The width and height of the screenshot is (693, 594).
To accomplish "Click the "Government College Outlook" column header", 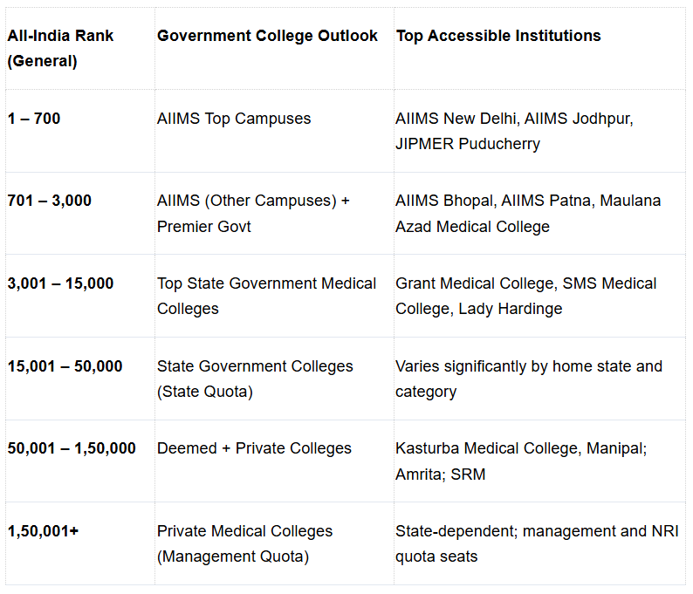I will (x=267, y=36).
